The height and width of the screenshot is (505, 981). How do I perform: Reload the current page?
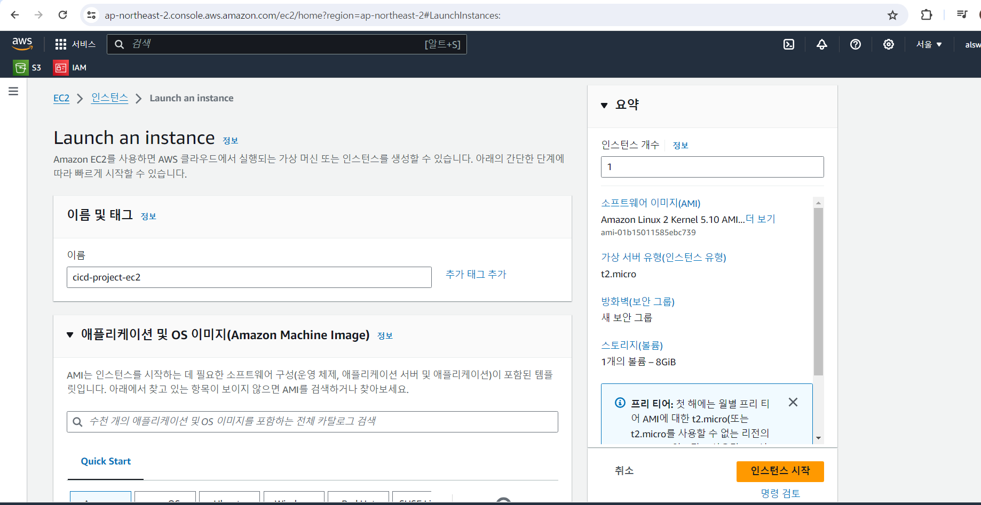[62, 15]
